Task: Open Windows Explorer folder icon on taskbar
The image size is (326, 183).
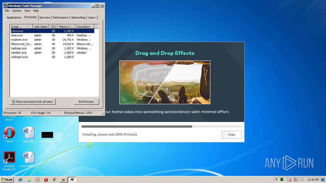Action: point(29,180)
